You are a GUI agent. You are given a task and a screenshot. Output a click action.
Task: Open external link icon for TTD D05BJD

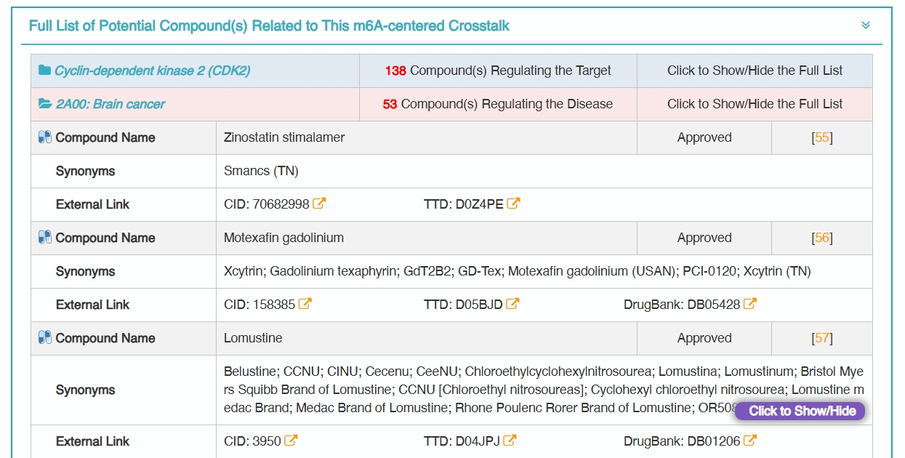[x=512, y=305]
